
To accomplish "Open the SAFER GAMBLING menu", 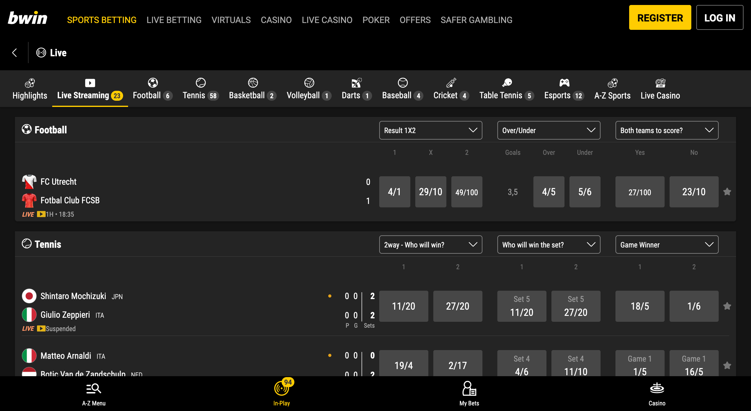I will click(x=477, y=20).
